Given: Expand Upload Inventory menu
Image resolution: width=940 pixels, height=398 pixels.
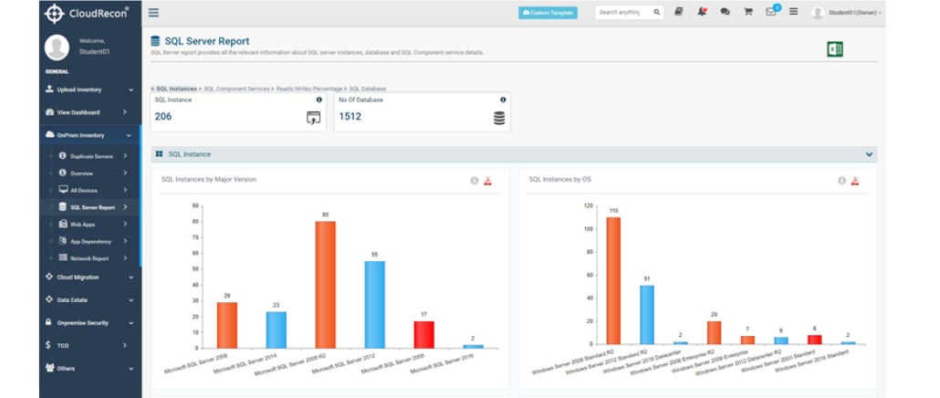Looking at the screenshot, I should click(x=89, y=89).
